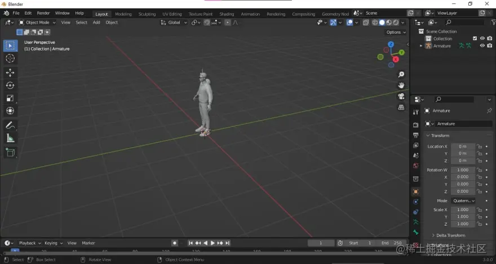Viewport: 496px width, 264px height.
Task: Click the green Y axis gizmo ball
Action: (401, 52)
